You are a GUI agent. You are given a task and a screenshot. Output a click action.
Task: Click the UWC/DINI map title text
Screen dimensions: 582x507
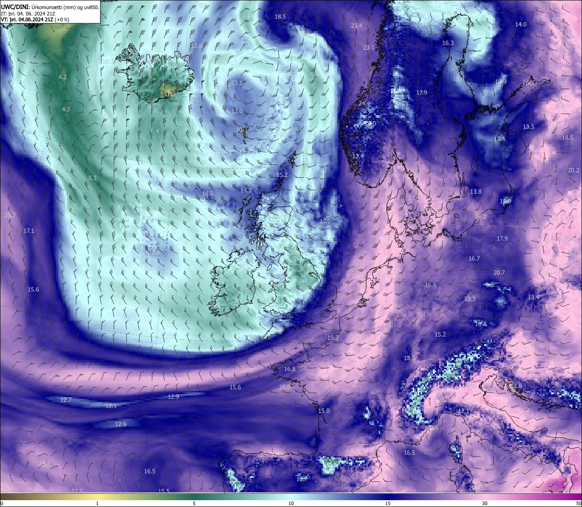tap(50, 7)
